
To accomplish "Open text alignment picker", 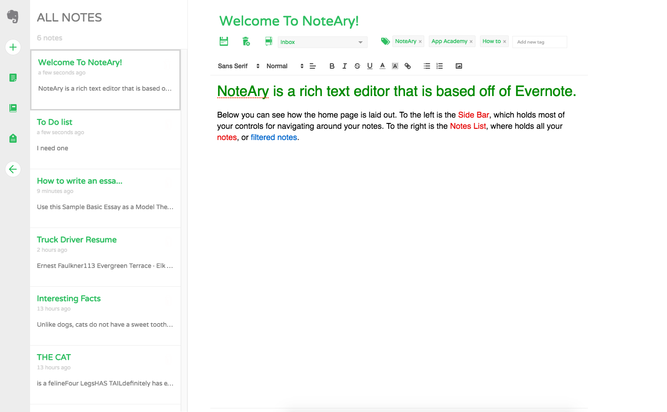I will (313, 66).
